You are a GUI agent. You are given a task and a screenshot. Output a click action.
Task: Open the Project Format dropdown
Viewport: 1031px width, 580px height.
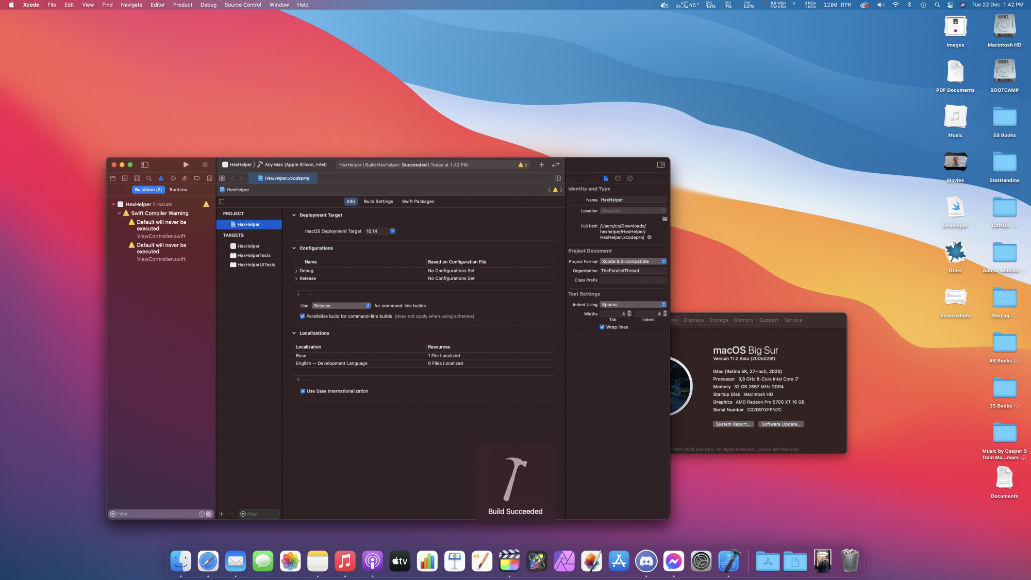pyautogui.click(x=633, y=262)
